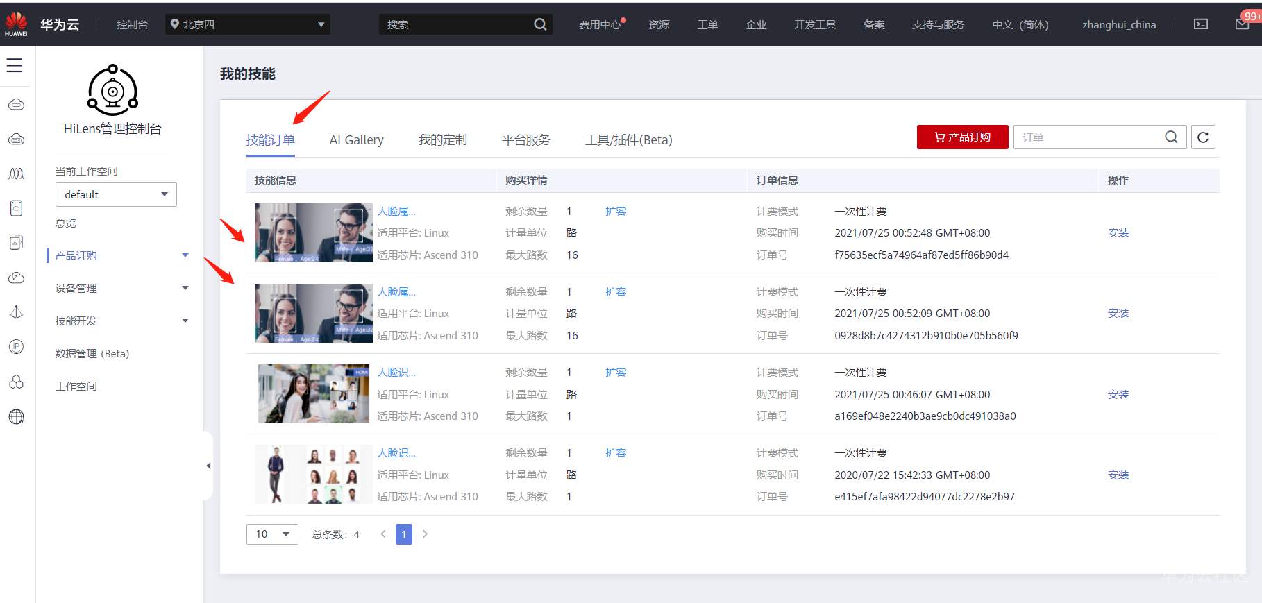Open the 人脸识... skill of order a169ef048e22…
This screenshot has height=603, width=1262.
pos(396,373)
